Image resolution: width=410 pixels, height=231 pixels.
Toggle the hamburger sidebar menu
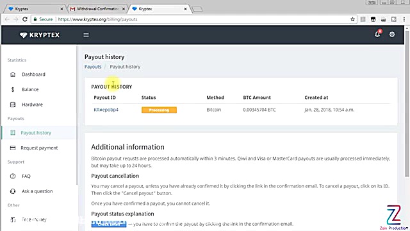[x=86, y=35]
